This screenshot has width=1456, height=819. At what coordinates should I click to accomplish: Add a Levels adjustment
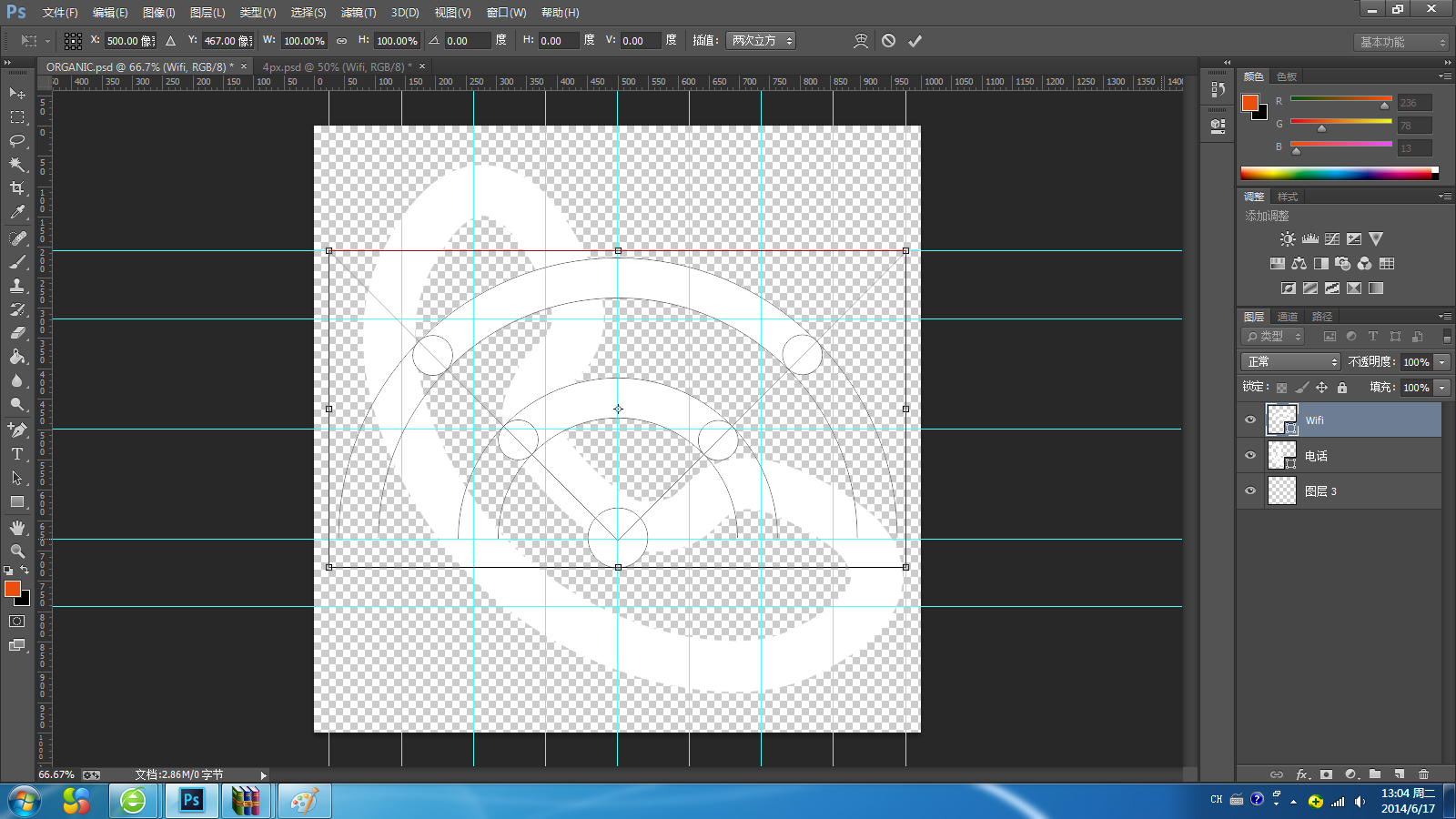pyautogui.click(x=1309, y=239)
